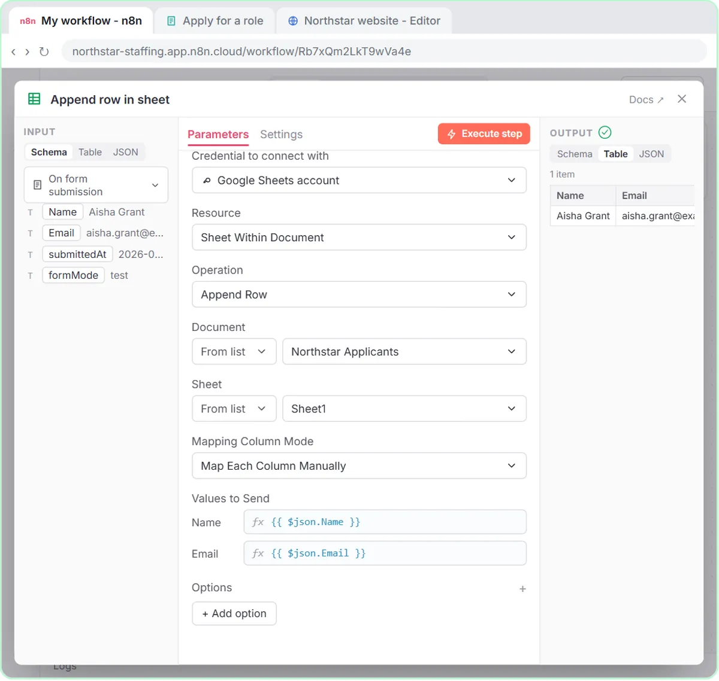Show input as Table

[x=90, y=152]
